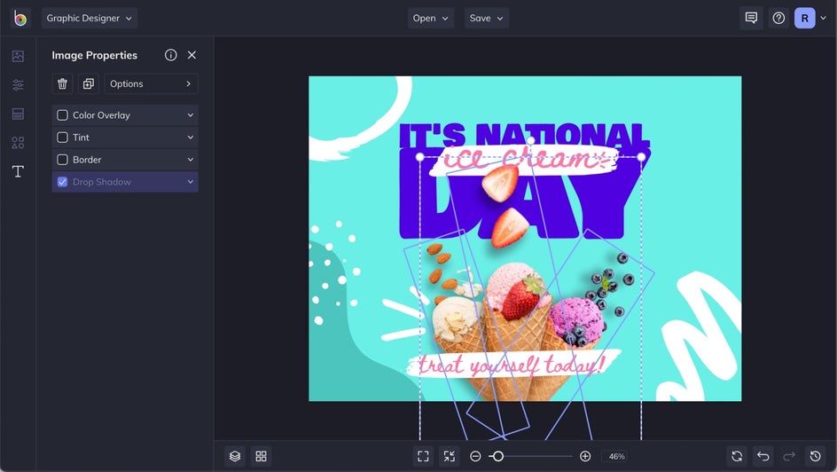837x472 pixels.
Task: Delete the selected image with trash icon
Action: pyautogui.click(x=62, y=83)
